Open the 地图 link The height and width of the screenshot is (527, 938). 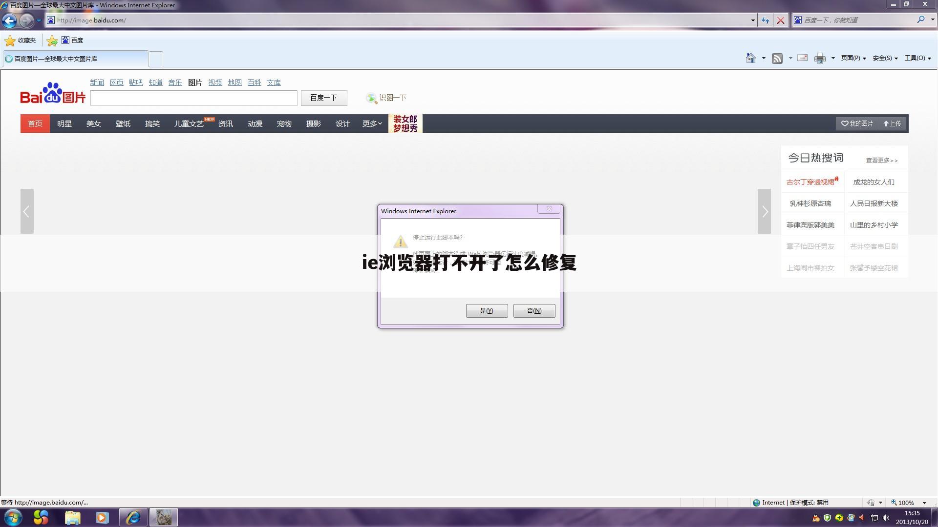point(234,82)
